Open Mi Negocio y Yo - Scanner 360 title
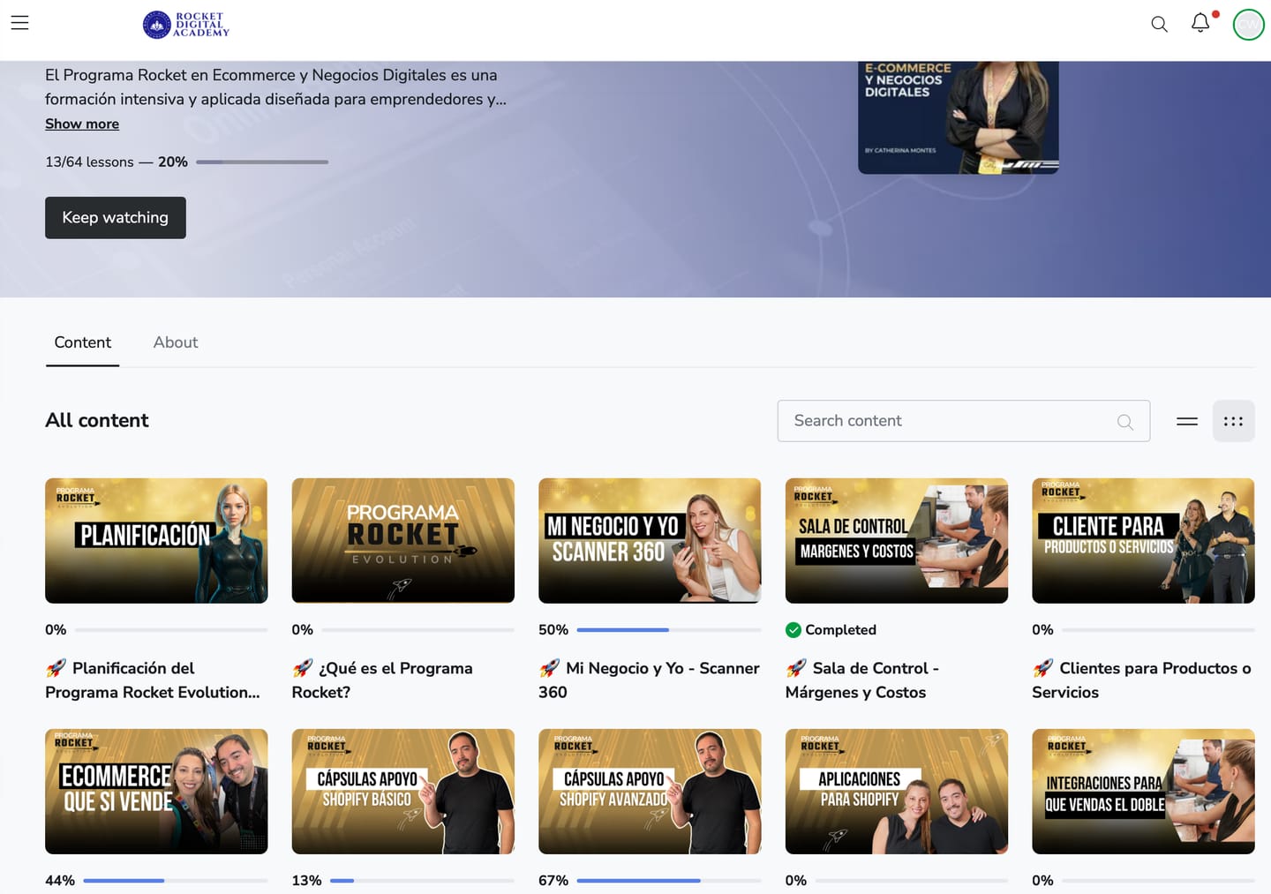Viewport: 1271px width, 894px height. 650,680
